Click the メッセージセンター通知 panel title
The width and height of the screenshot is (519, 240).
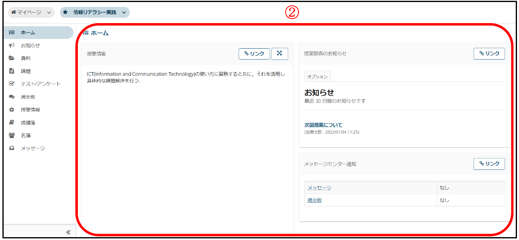tap(330, 164)
